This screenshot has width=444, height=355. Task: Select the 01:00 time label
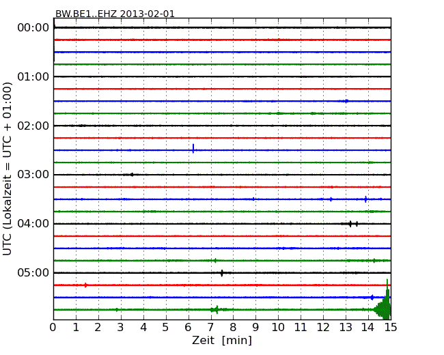[x=33, y=76]
